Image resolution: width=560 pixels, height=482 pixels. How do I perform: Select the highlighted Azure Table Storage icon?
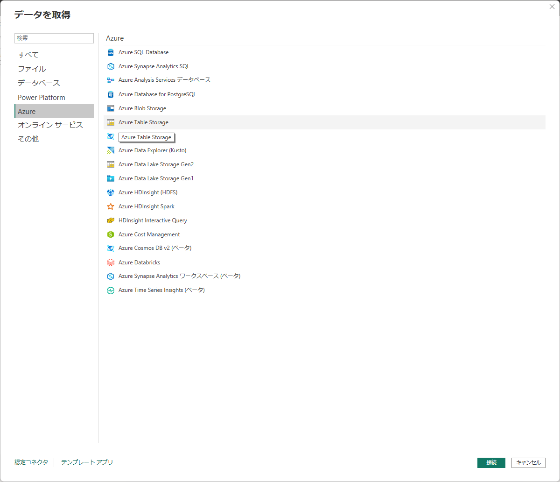click(x=111, y=122)
